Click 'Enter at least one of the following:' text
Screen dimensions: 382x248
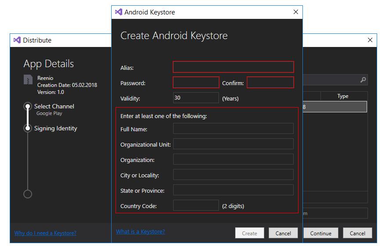tap(164, 116)
